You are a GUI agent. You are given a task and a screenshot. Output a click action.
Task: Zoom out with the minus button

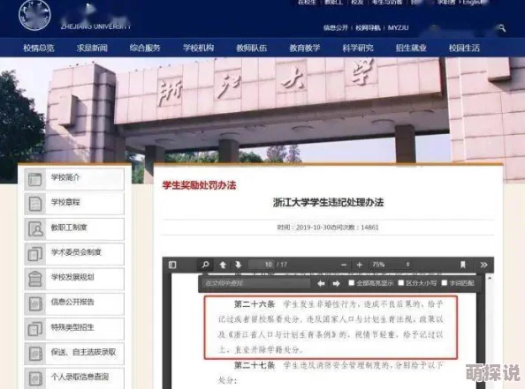point(344,265)
